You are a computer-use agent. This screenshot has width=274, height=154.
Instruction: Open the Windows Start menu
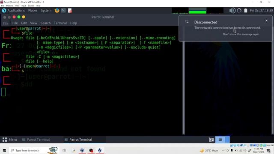tap(4, 150)
